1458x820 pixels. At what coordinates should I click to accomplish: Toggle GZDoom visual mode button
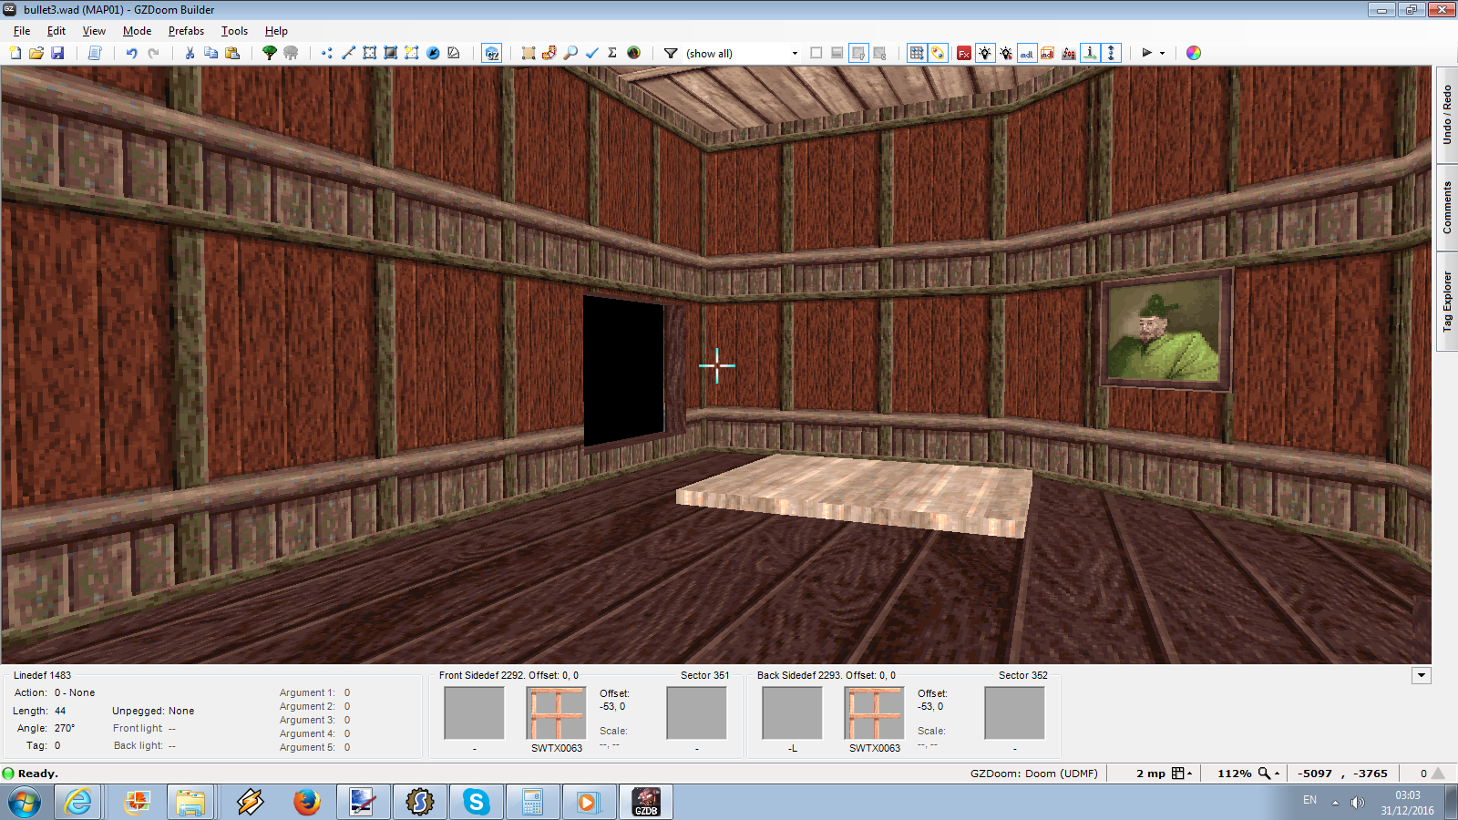(492, 53)
